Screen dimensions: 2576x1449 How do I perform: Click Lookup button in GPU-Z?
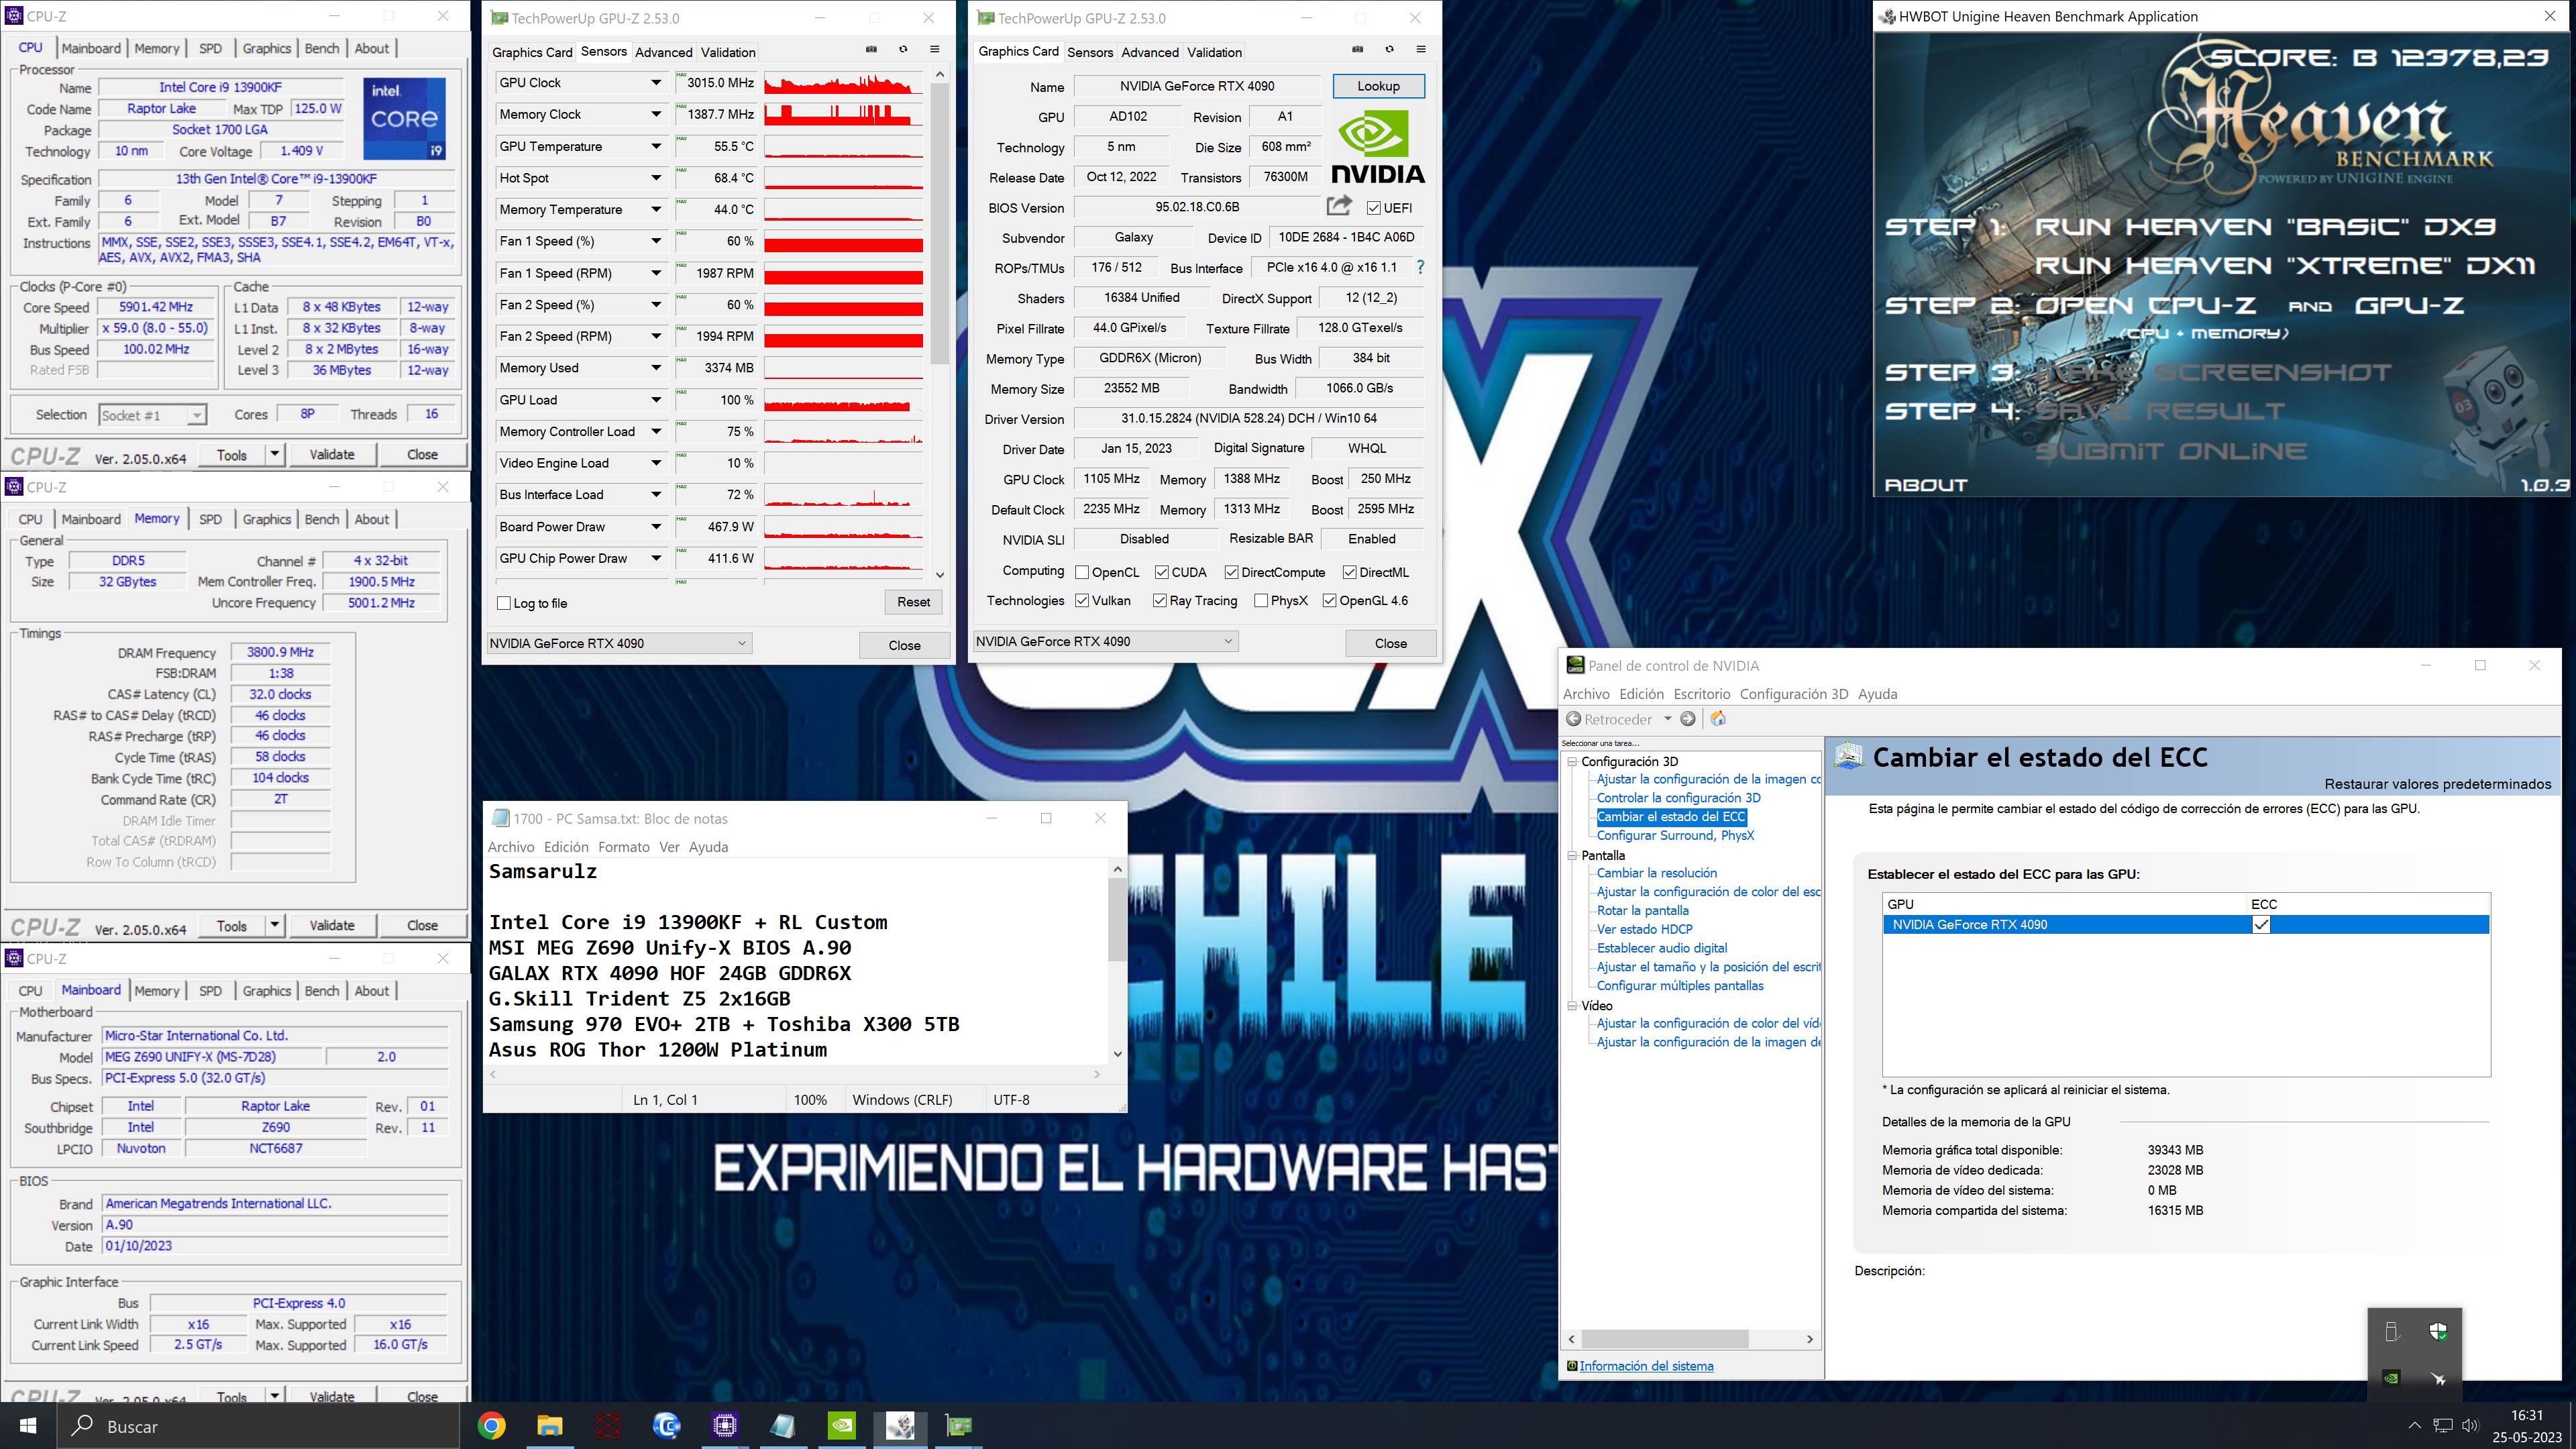tap(1378, 86)
